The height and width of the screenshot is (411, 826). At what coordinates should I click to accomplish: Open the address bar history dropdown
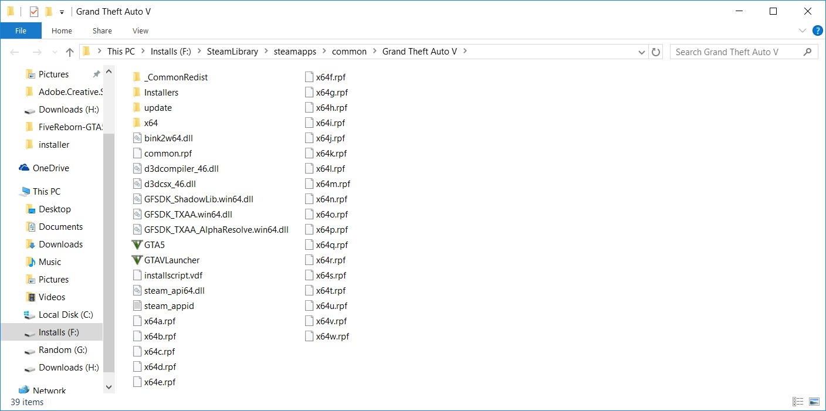(642, 52)
